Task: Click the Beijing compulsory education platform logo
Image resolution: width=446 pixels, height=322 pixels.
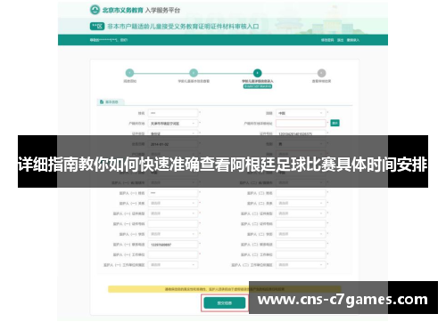Action: pos(95,10)
